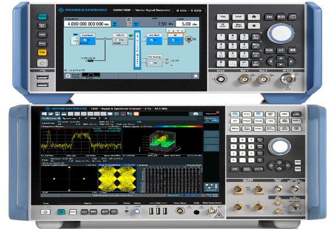
Task: Click the save disk icon in analyzer toolbar
Action: coord(57,114)
